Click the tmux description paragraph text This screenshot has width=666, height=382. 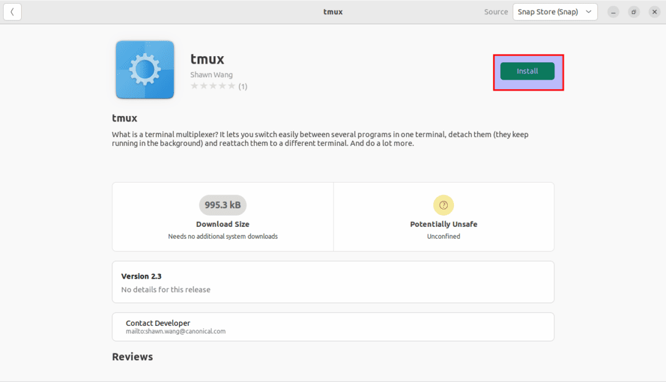tap(321, 138)
